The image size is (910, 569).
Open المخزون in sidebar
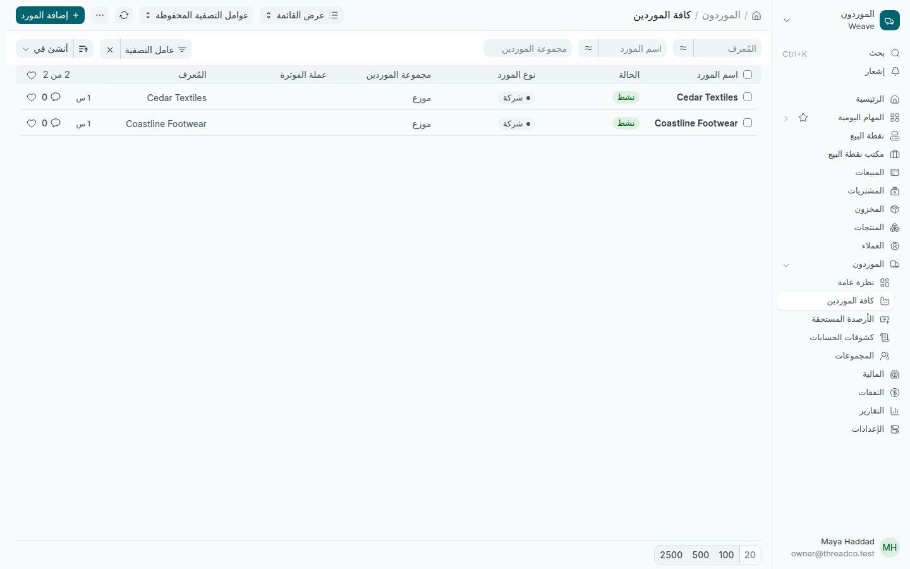[x=839, y=209]
